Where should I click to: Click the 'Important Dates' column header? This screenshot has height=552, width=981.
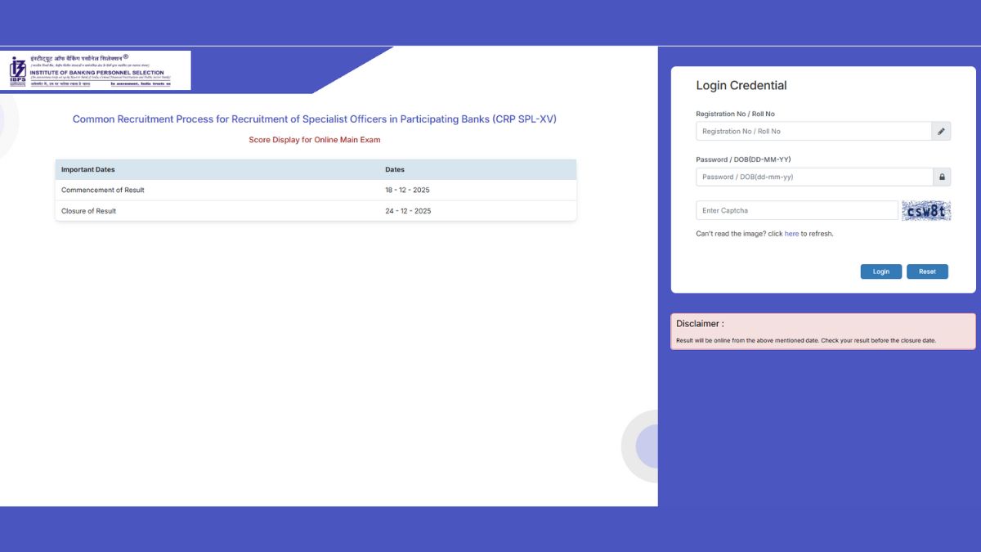(88, 170)
